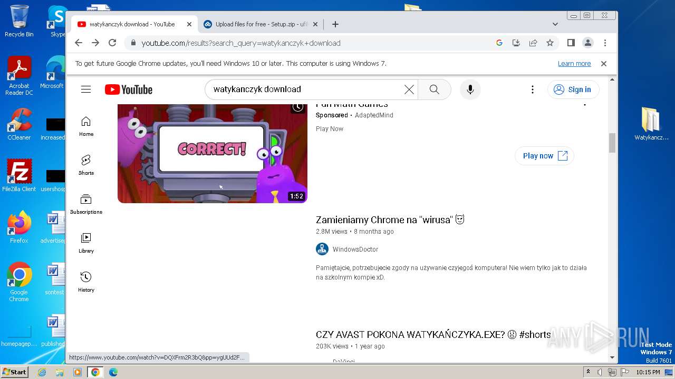Open the sponsored ad options menu

pyautogui.click(x=584, y=104)
